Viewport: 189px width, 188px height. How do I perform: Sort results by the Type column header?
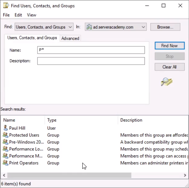pos(52,120)
